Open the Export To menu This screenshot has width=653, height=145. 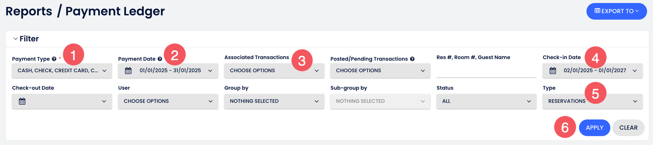coord(617,11)
